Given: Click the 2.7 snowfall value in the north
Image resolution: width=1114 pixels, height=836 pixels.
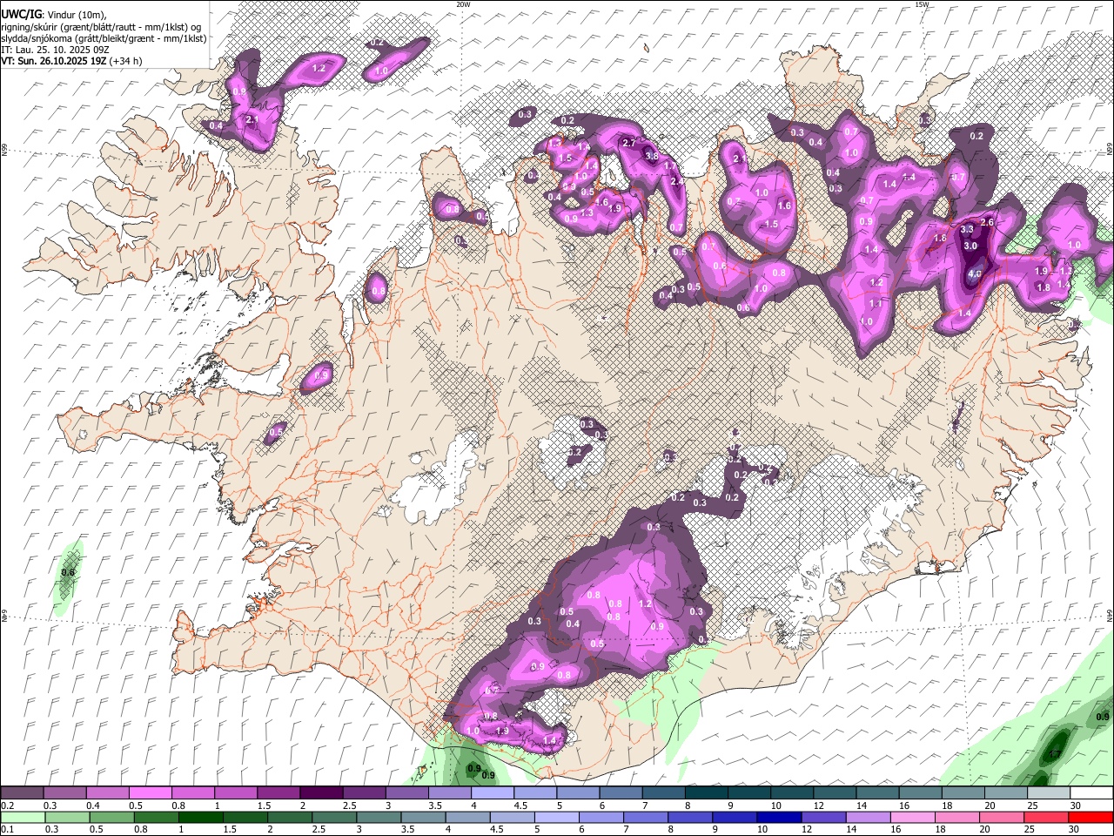Looking at the screenshot, I should click(x=629, y=143).
